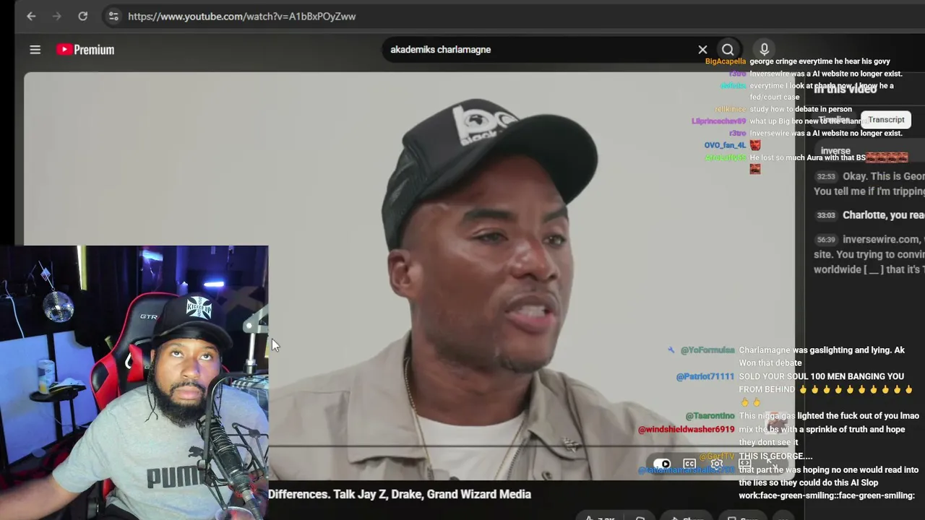Click the 'In this video' panel heading
925x520 pixels.
point(846,89)
